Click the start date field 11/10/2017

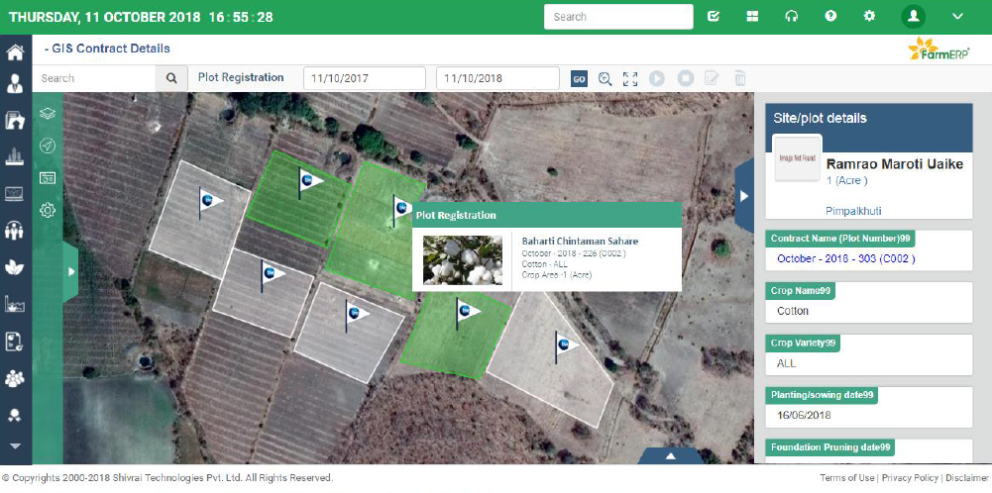[364, 78]
